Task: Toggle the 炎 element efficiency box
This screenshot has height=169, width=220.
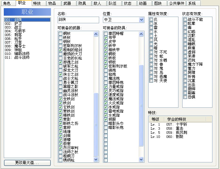Action: pyautogui.click(x=151, y=19)
